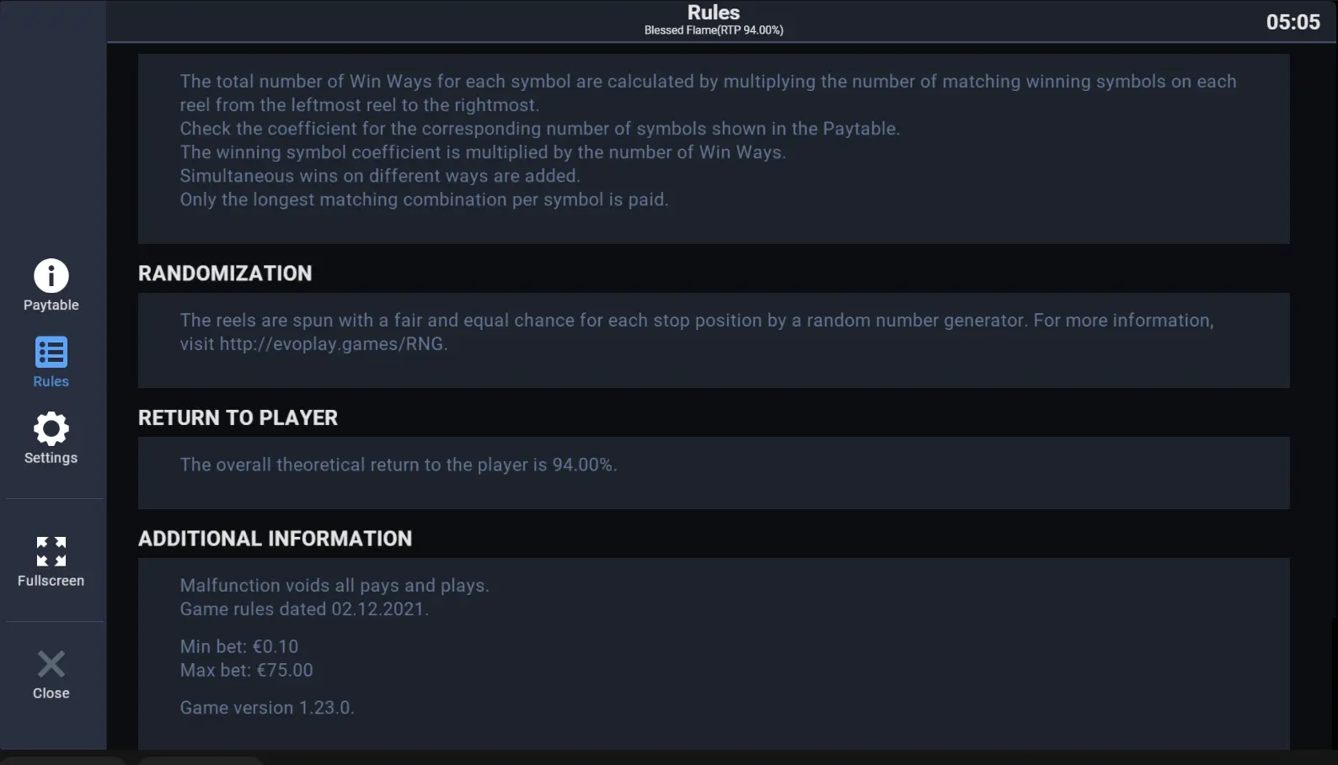Select the RANDOMIZATION section heading
Image resolution: width=1338 pixels, height=765 pixels.
225,274
